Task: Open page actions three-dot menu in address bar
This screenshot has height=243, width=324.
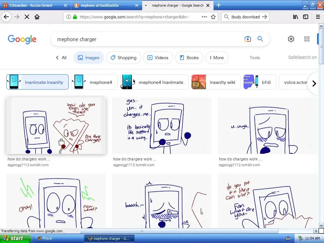Action: click(204, 17)
